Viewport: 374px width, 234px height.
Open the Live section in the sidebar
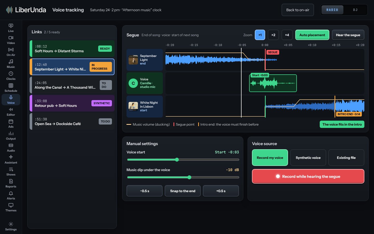pos(11,28)
